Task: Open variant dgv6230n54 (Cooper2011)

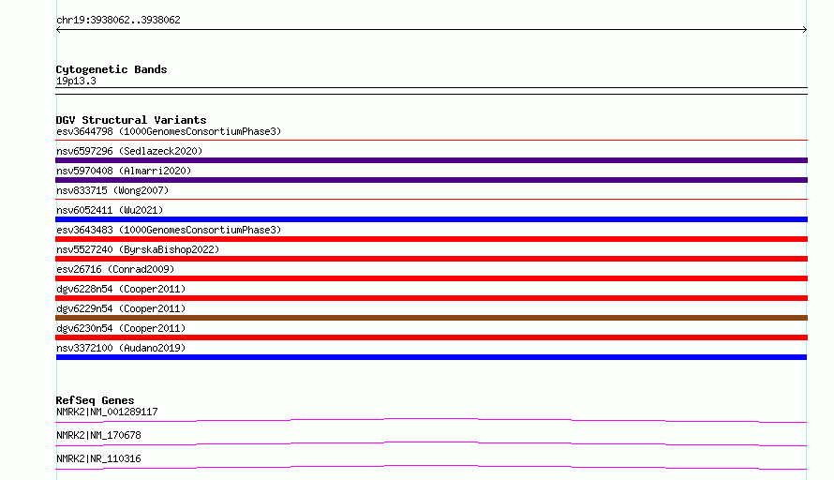Action: click(x=121, y=328)
